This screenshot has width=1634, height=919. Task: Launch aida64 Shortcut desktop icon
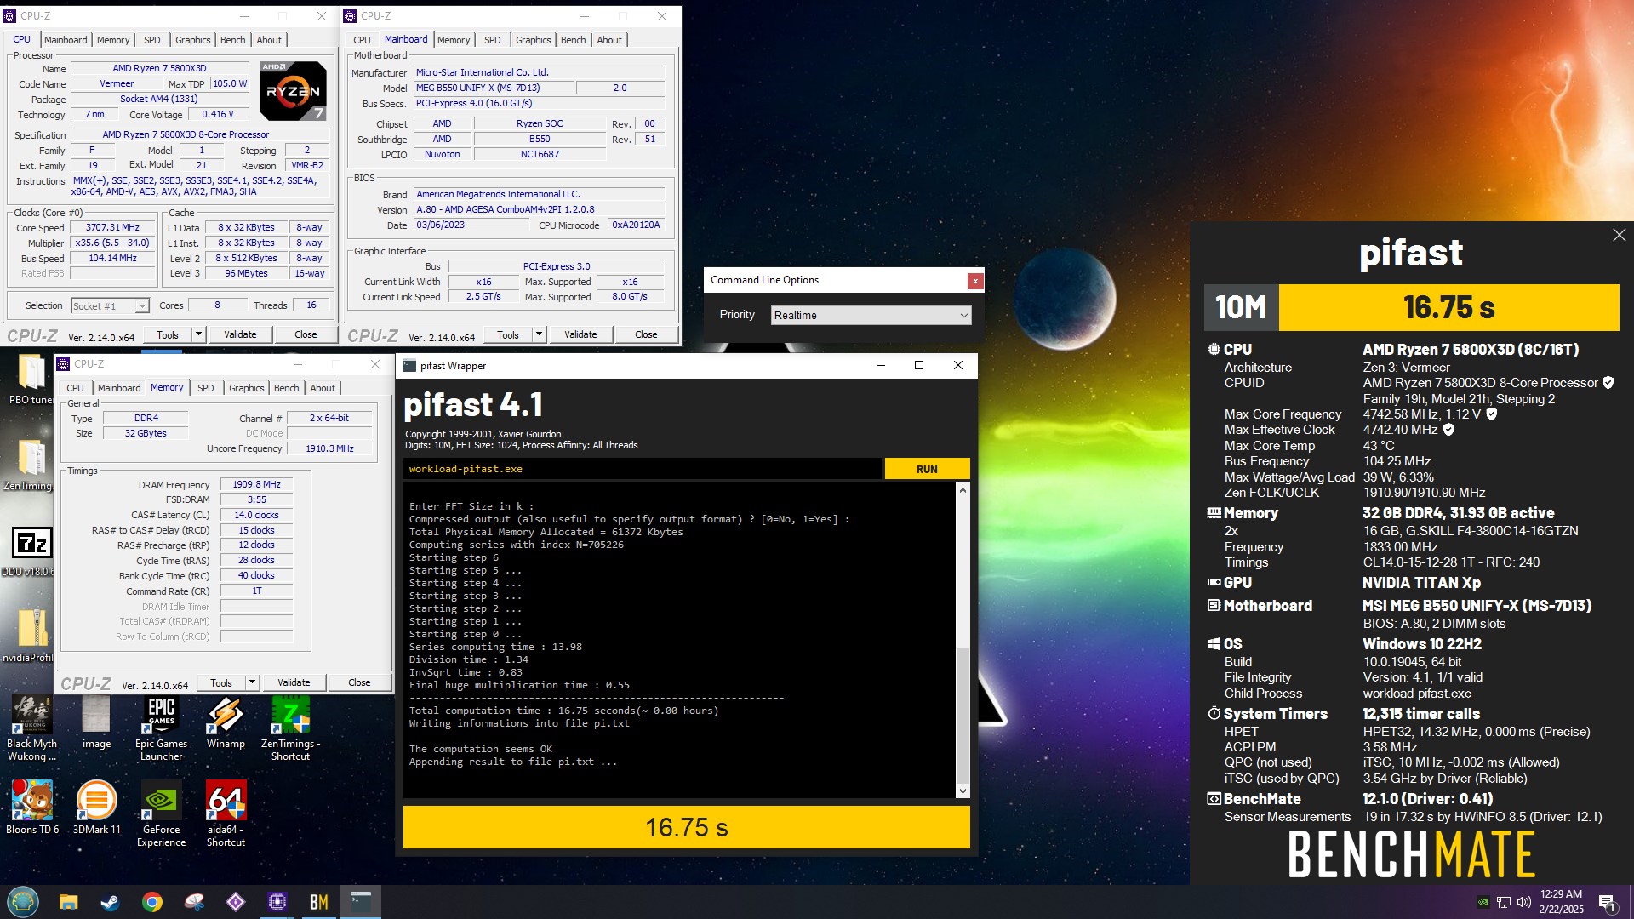pos(226,813)
